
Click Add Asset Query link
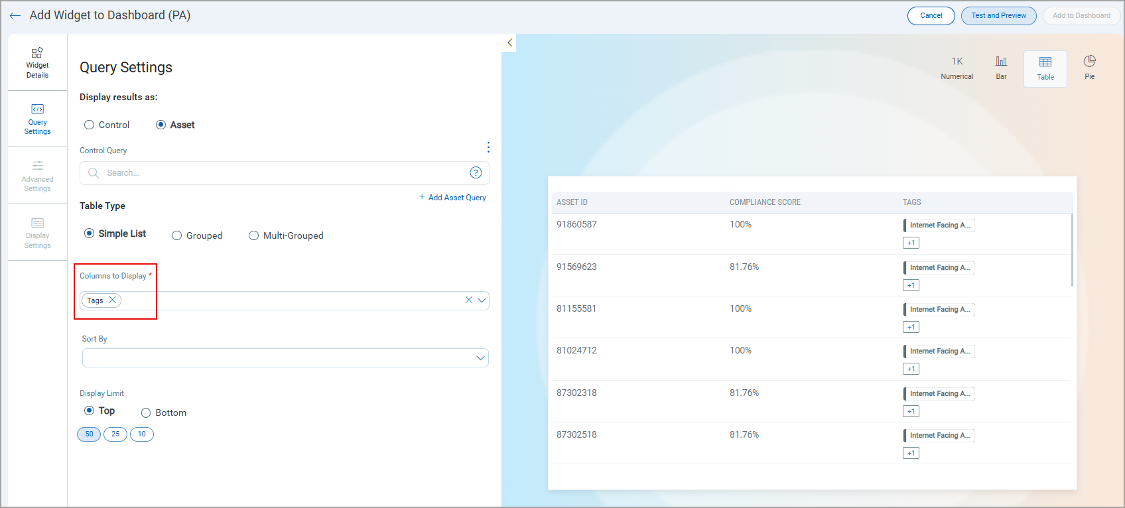452,198
